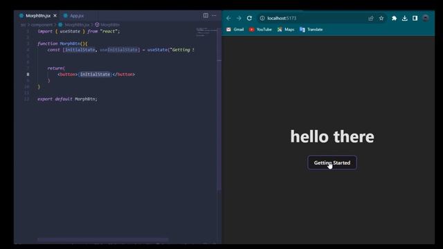Go back in the browser
The image size is (443, 249).
pyautogui.click(x=228, y=18)
